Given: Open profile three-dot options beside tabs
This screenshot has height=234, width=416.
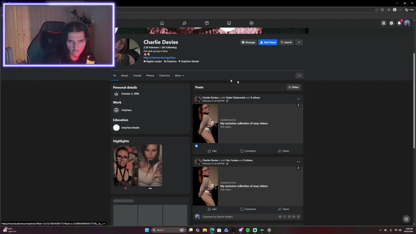Looking at the screenshot, I should point(299,75).
